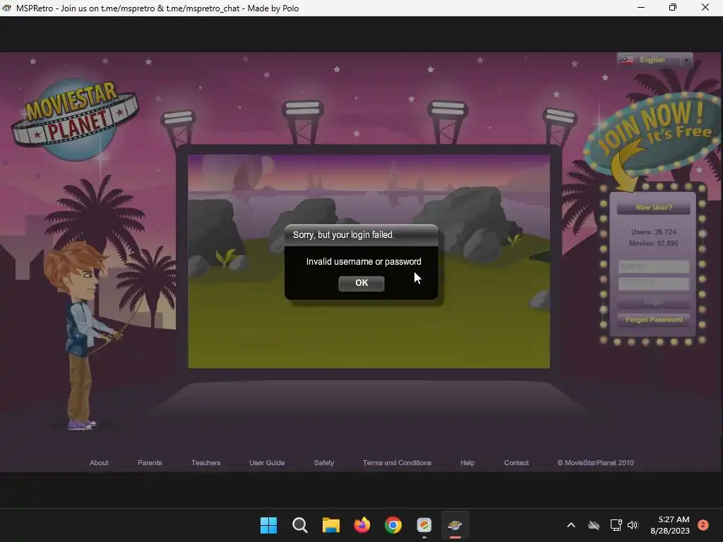This screenshot has height=542, width=723.
Task: Click the Login button in the panel
Action: pos(653,302)
